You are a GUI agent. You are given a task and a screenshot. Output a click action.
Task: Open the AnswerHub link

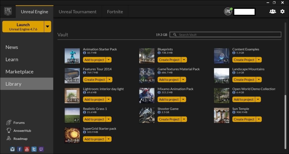point(22,131)
